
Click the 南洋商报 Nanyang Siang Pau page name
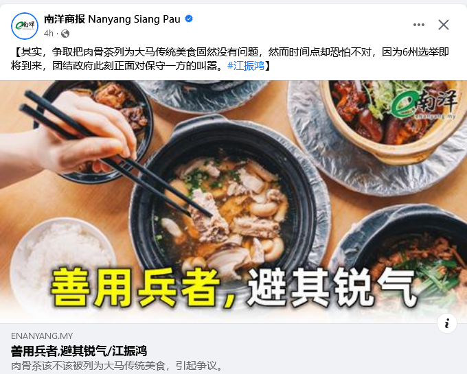tap(112, 19)
